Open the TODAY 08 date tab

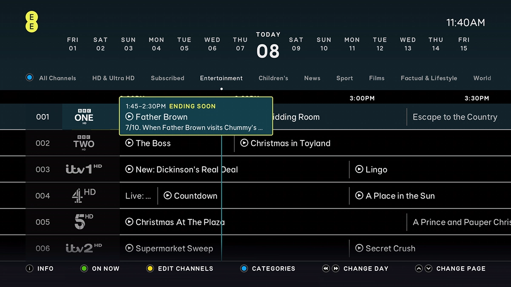pyautogui.click(x=268, y=44)
